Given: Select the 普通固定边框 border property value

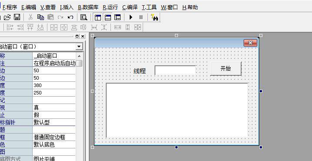Looking at the screenshot, I should 54,137.
